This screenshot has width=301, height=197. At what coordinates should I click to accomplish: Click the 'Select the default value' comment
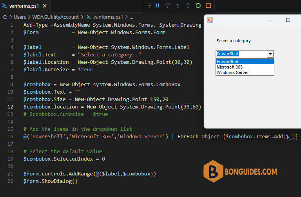tap(63, 151)
